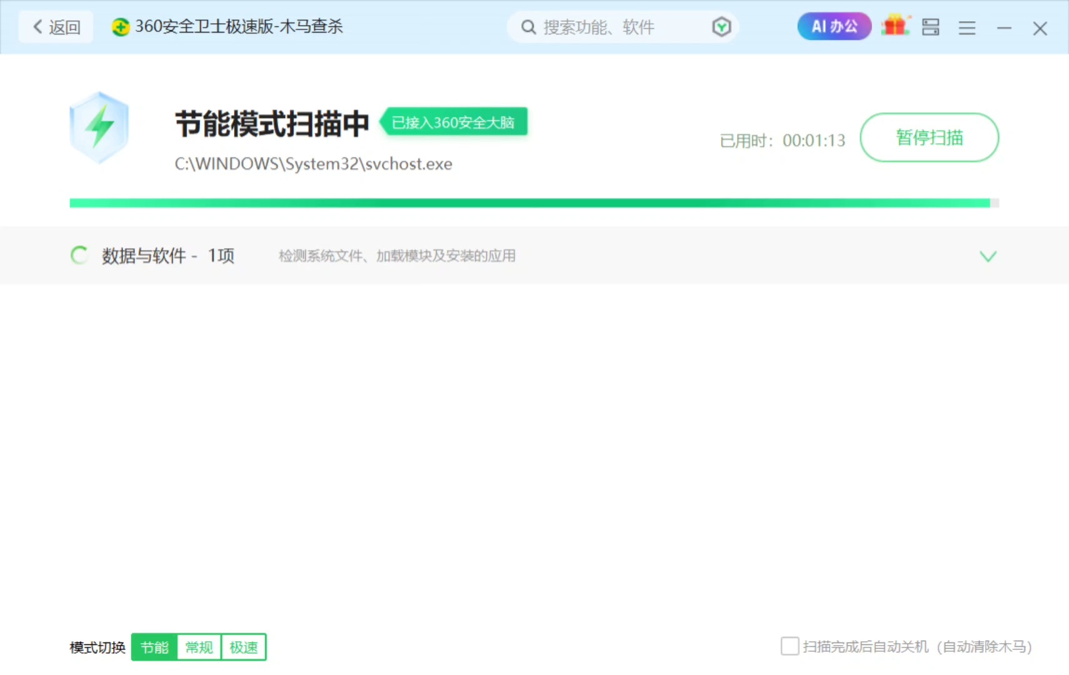Click the magnifier search icon
This screenshot has width=1069, height=675.
[x=528, y=27]
